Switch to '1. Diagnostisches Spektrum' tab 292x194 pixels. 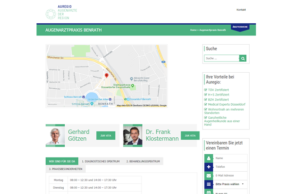tap(100, 161)
